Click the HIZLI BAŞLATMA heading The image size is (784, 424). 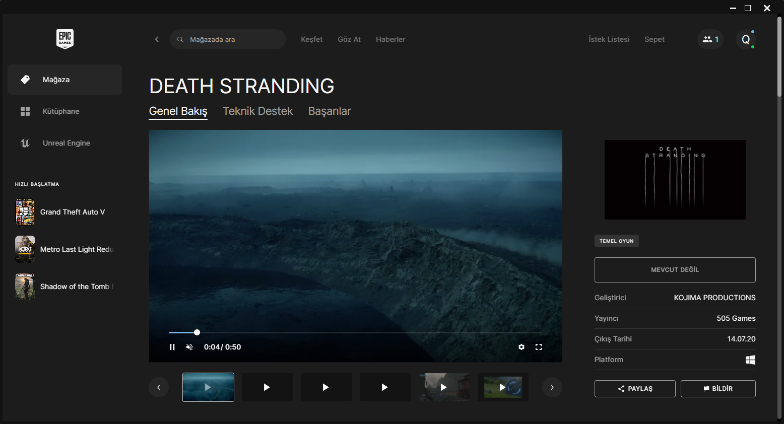pos(37,184)
